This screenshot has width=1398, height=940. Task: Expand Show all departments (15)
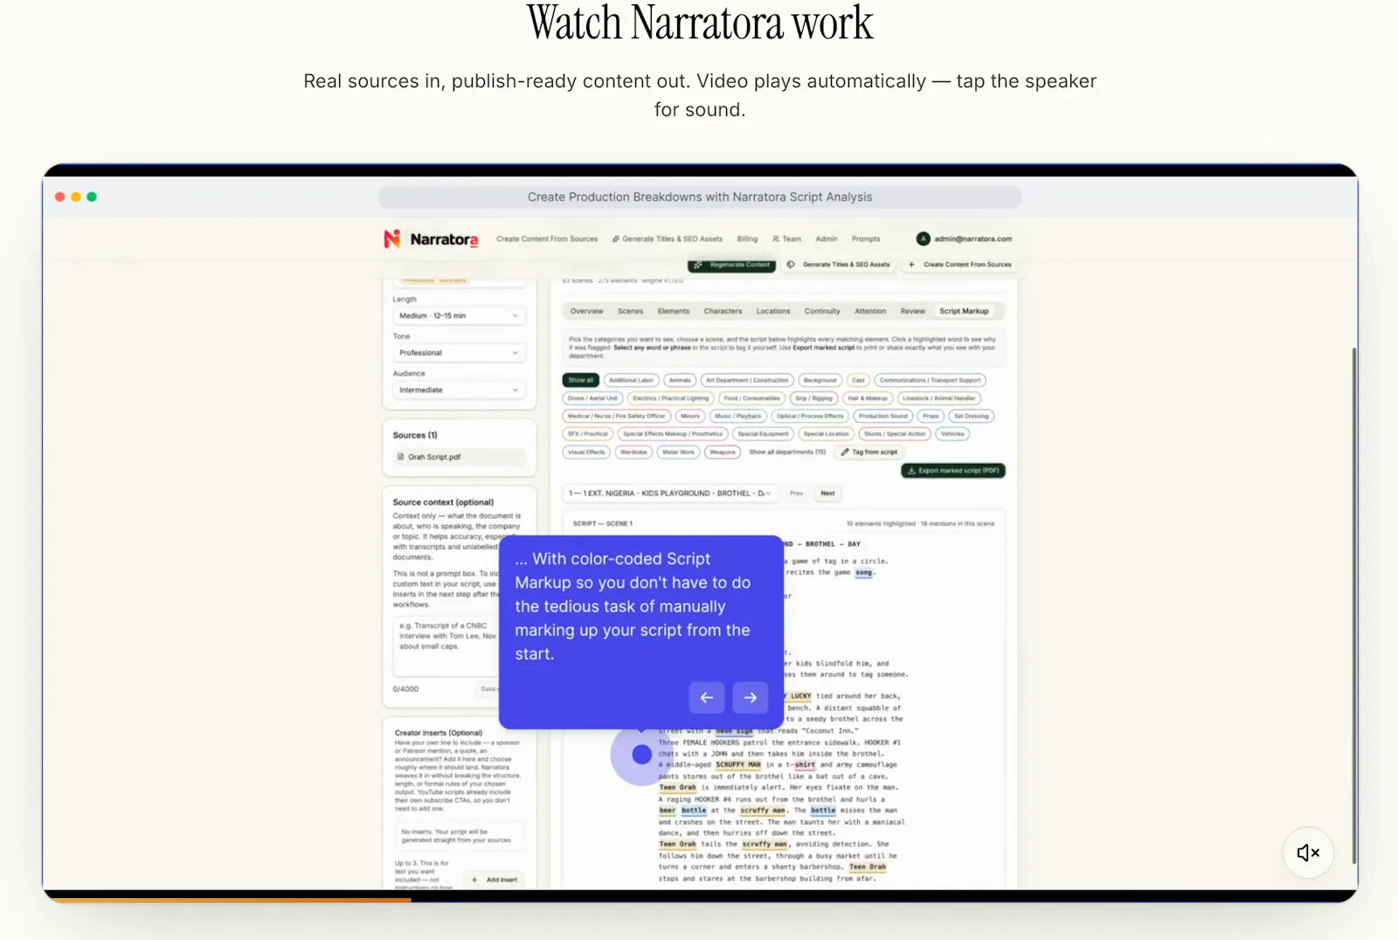tap(787, 452)
